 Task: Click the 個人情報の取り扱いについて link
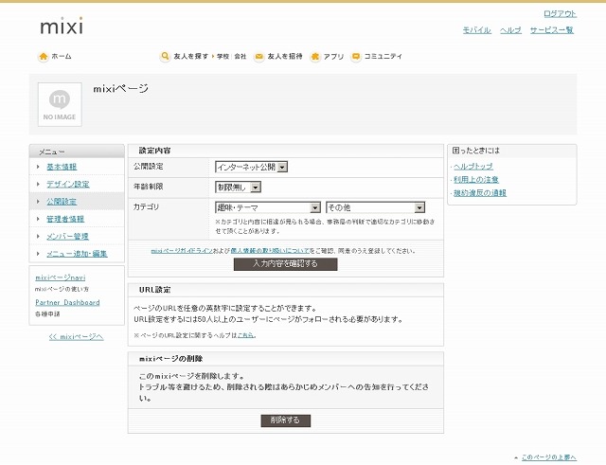tap(270, 251)
